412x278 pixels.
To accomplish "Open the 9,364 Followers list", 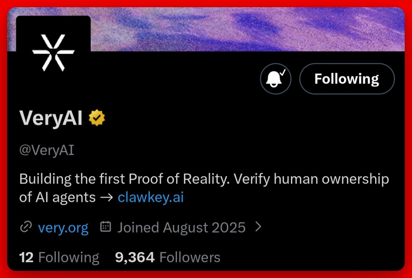I will [x=168, y=257].
